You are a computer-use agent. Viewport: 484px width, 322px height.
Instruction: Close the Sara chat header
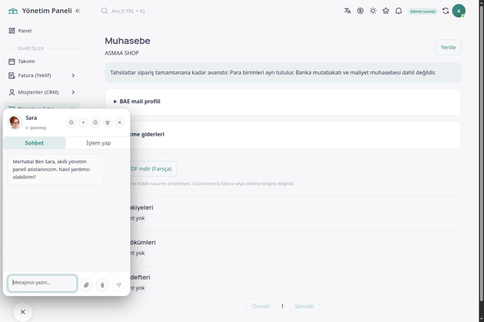point(120,122)
